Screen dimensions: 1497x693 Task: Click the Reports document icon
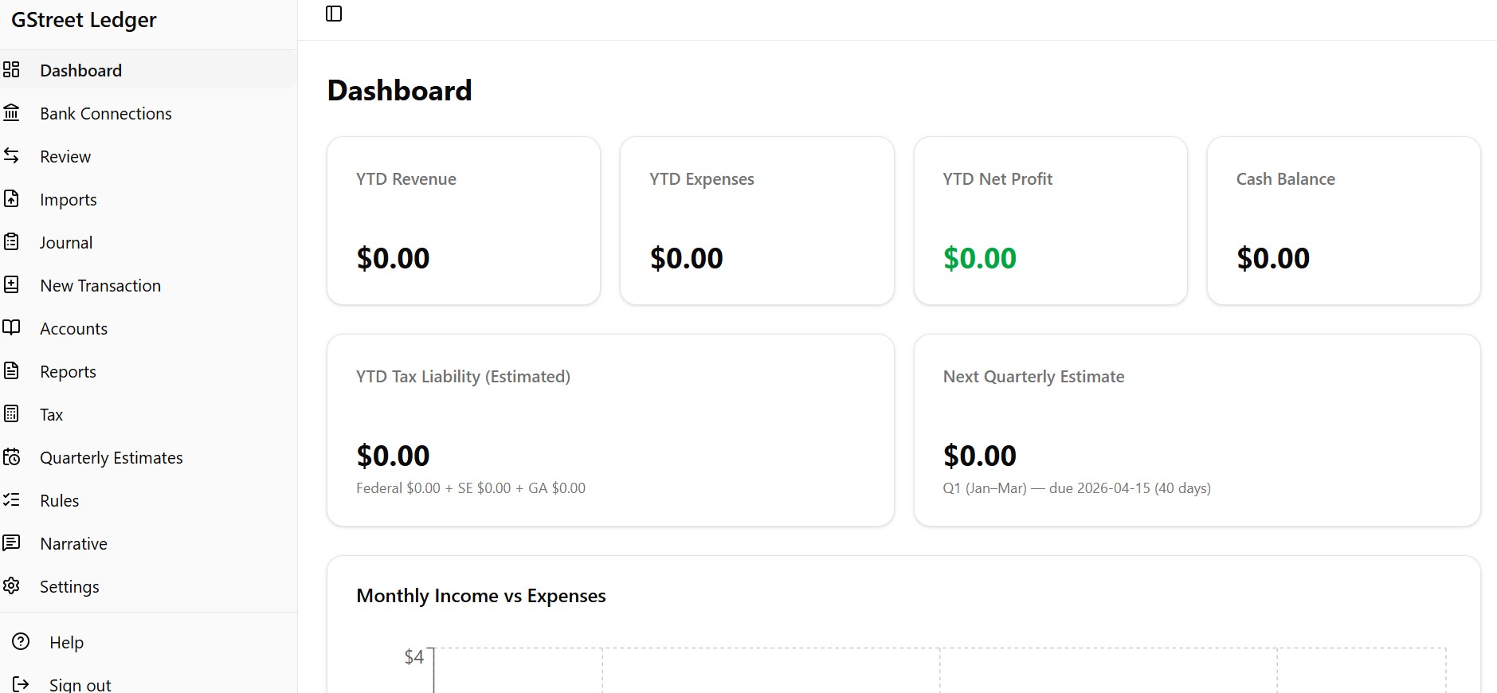(12, 370)
